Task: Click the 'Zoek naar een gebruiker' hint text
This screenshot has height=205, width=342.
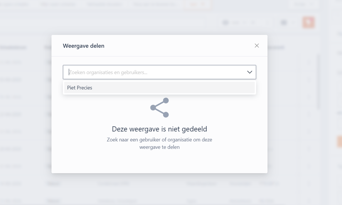Action: [x=159, y=143]
